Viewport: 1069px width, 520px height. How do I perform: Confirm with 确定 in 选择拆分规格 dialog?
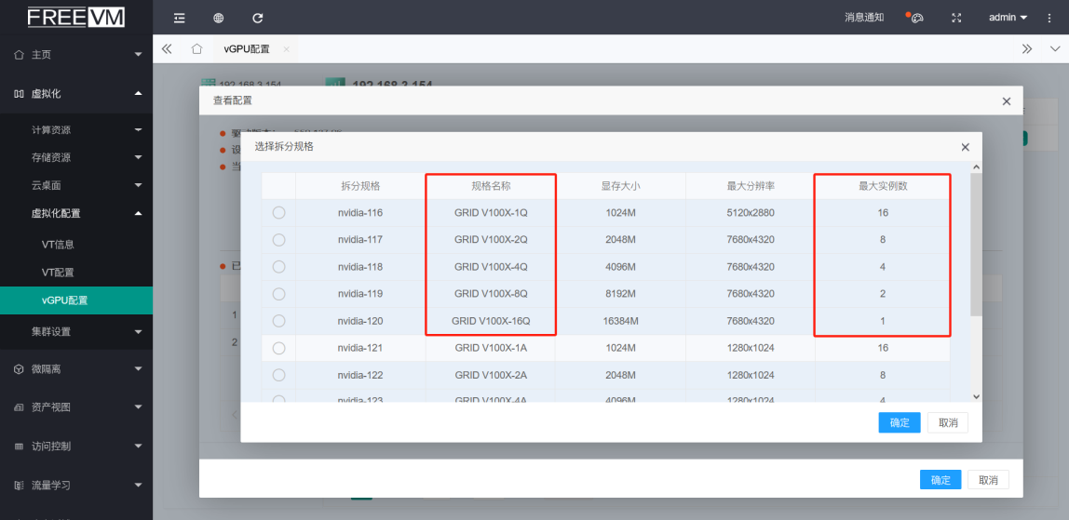coord(900,422)
